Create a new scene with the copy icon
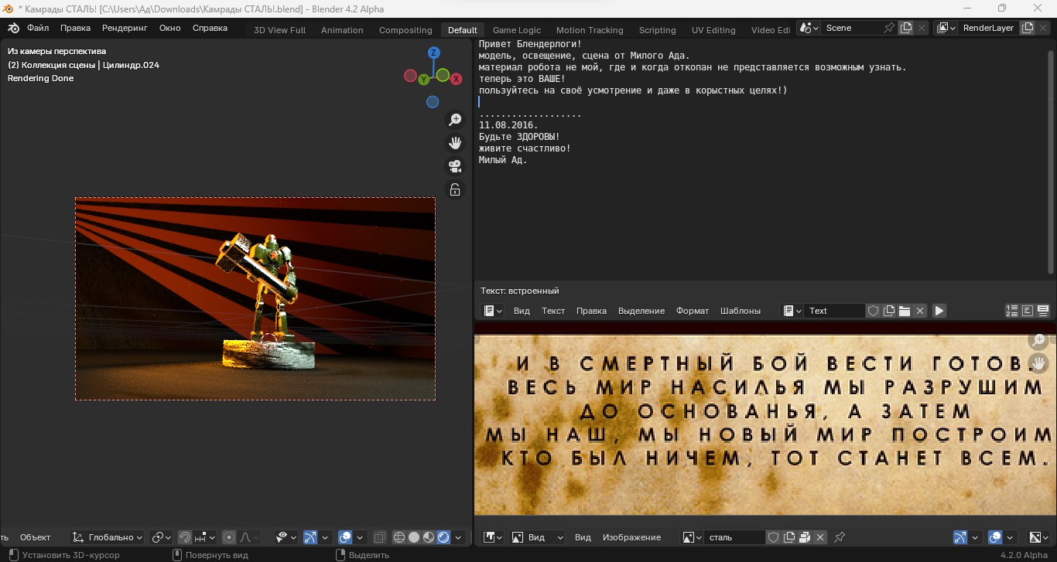Image resolution: width=1057 pixels, height=562 pixels. (x=906, y=28)
